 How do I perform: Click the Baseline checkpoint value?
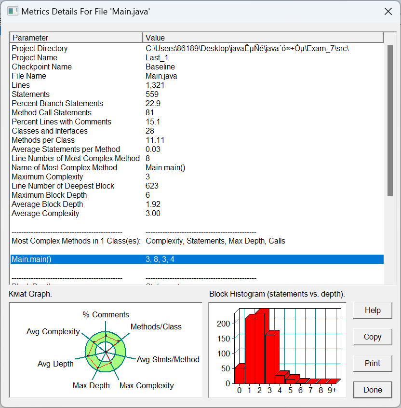pyautogui.click(x=160, y=67)
